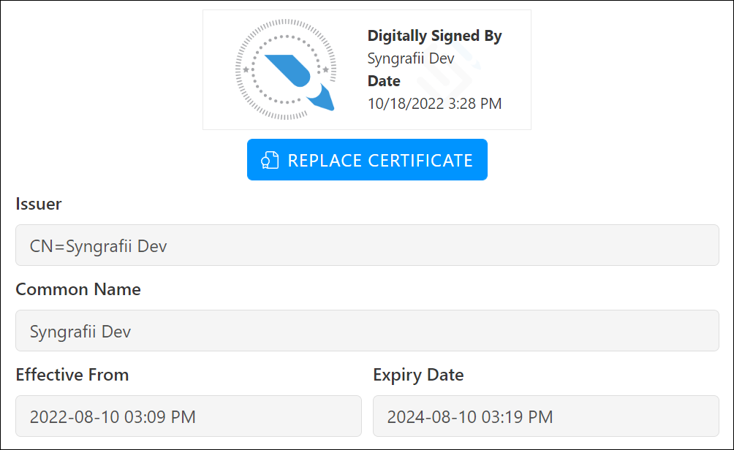
Task: Click the REPLACE CERTIFICATE button text
Action: pos(380,161)
